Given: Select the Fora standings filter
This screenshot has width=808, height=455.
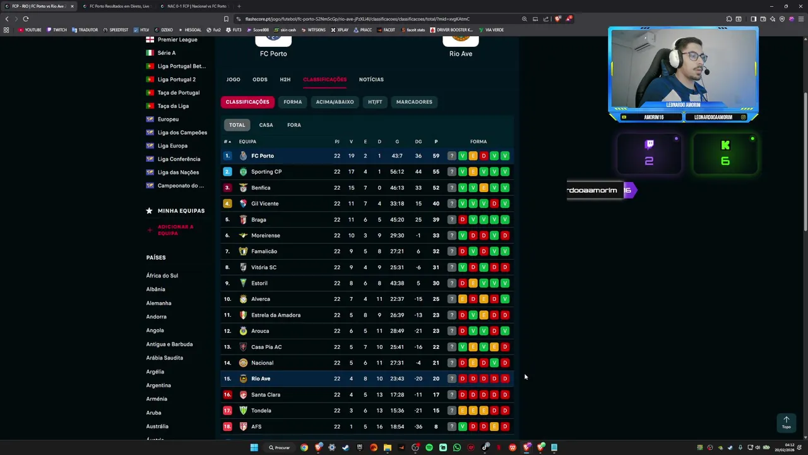Looking at the screenshot, I should 294,125.
